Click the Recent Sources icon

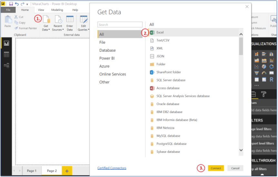point(58,19)
